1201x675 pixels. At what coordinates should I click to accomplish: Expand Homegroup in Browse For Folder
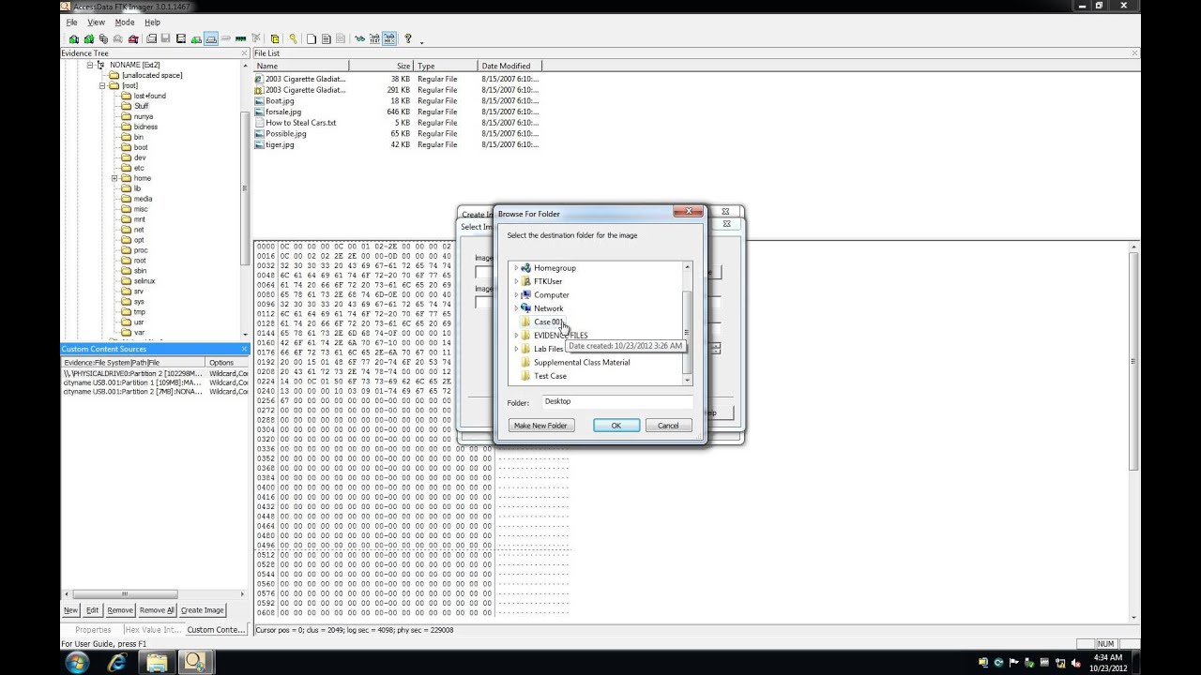516,268
